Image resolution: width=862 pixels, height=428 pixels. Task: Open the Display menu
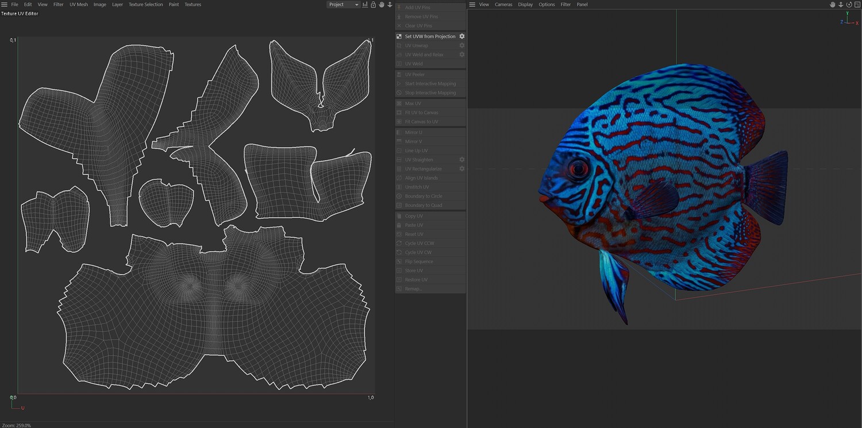[525, 5]
